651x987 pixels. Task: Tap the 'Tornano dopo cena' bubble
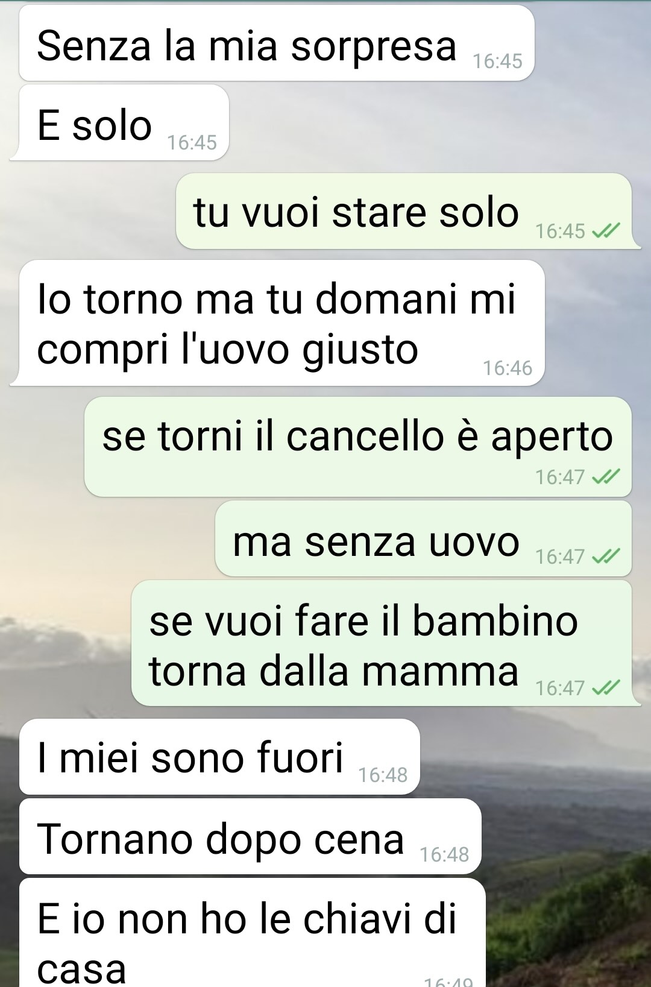click(x=250, y=836)
